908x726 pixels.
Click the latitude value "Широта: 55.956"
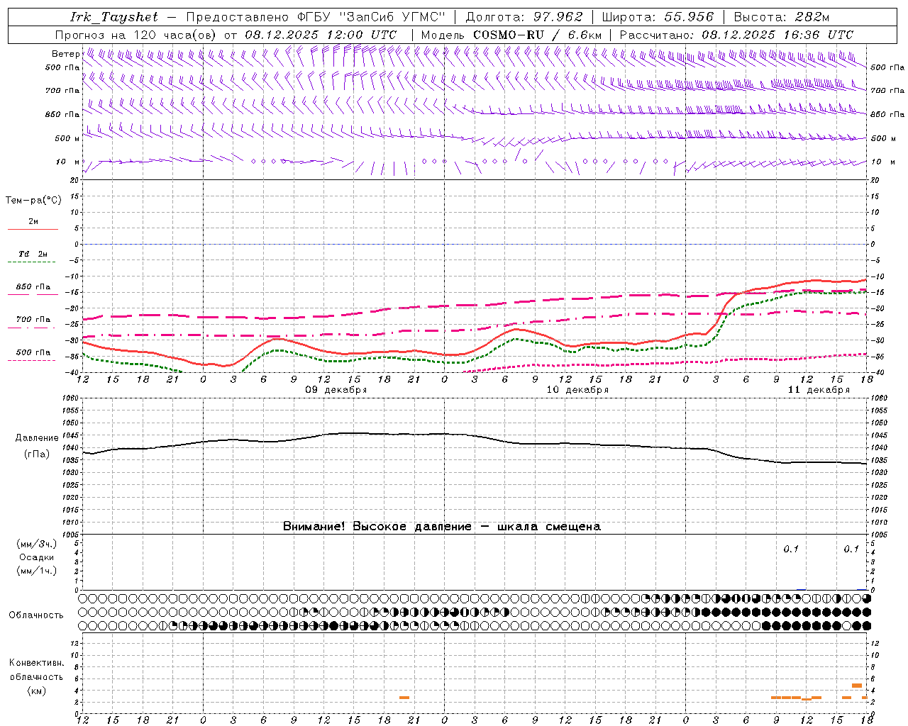(658, 17)
